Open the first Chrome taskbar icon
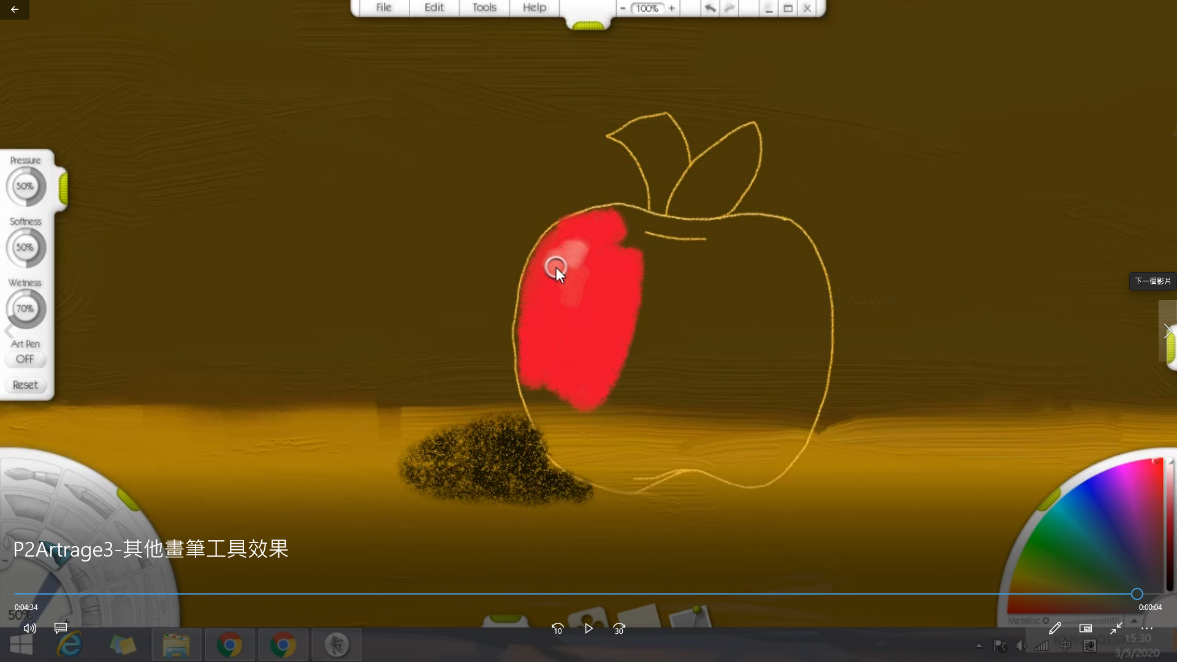 click(229, 645)
